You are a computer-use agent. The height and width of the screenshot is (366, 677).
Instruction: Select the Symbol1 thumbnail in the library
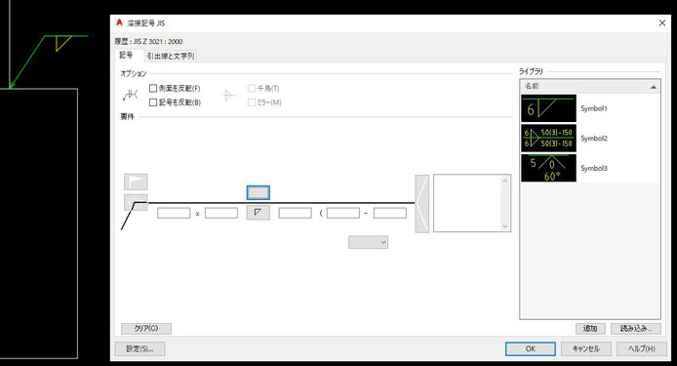pyautogui.click(x=548, y=108)
